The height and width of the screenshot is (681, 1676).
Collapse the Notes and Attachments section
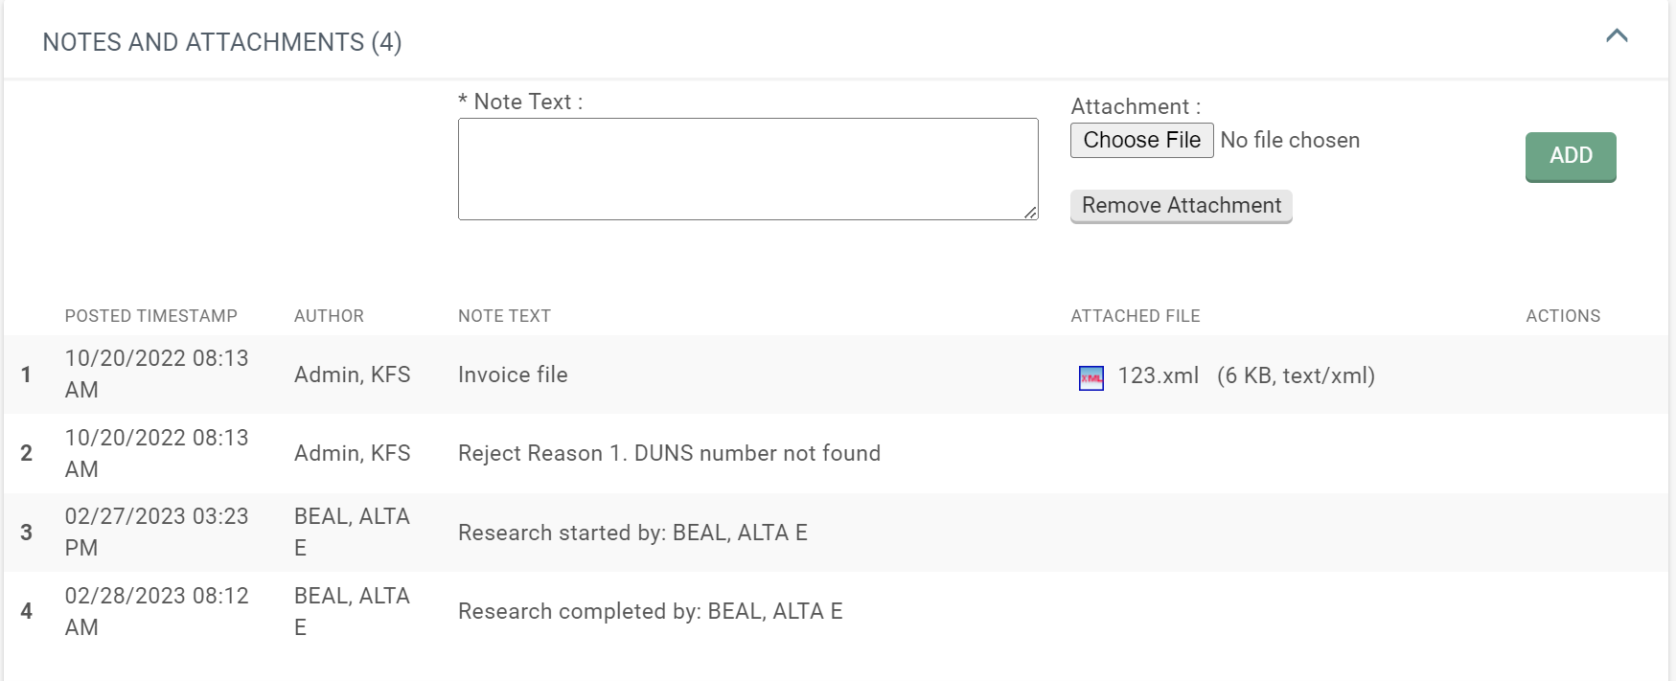pos(1617,36)
